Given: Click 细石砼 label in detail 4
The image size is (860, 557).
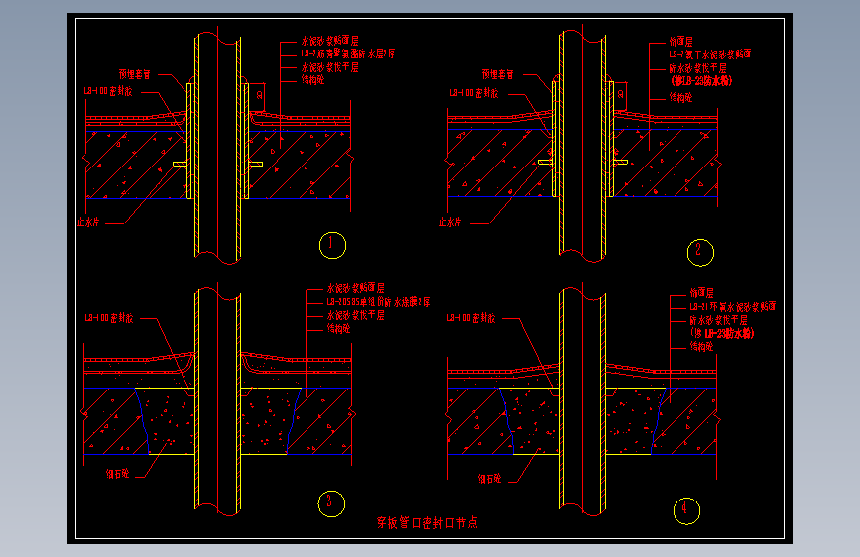Looking at the screenshot, I should tap(490, 479).
